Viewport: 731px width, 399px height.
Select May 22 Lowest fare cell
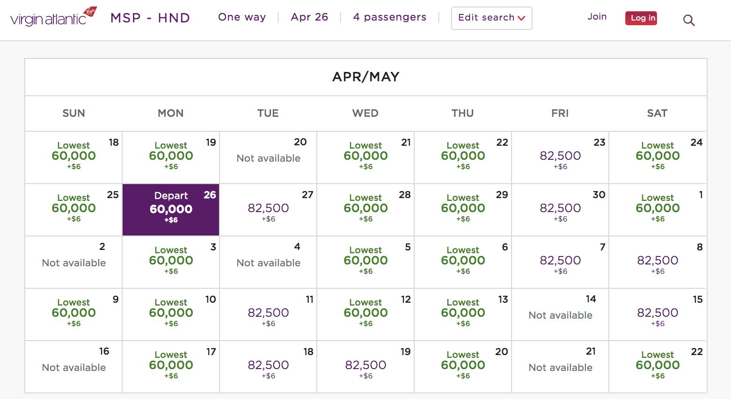(657, 366)
